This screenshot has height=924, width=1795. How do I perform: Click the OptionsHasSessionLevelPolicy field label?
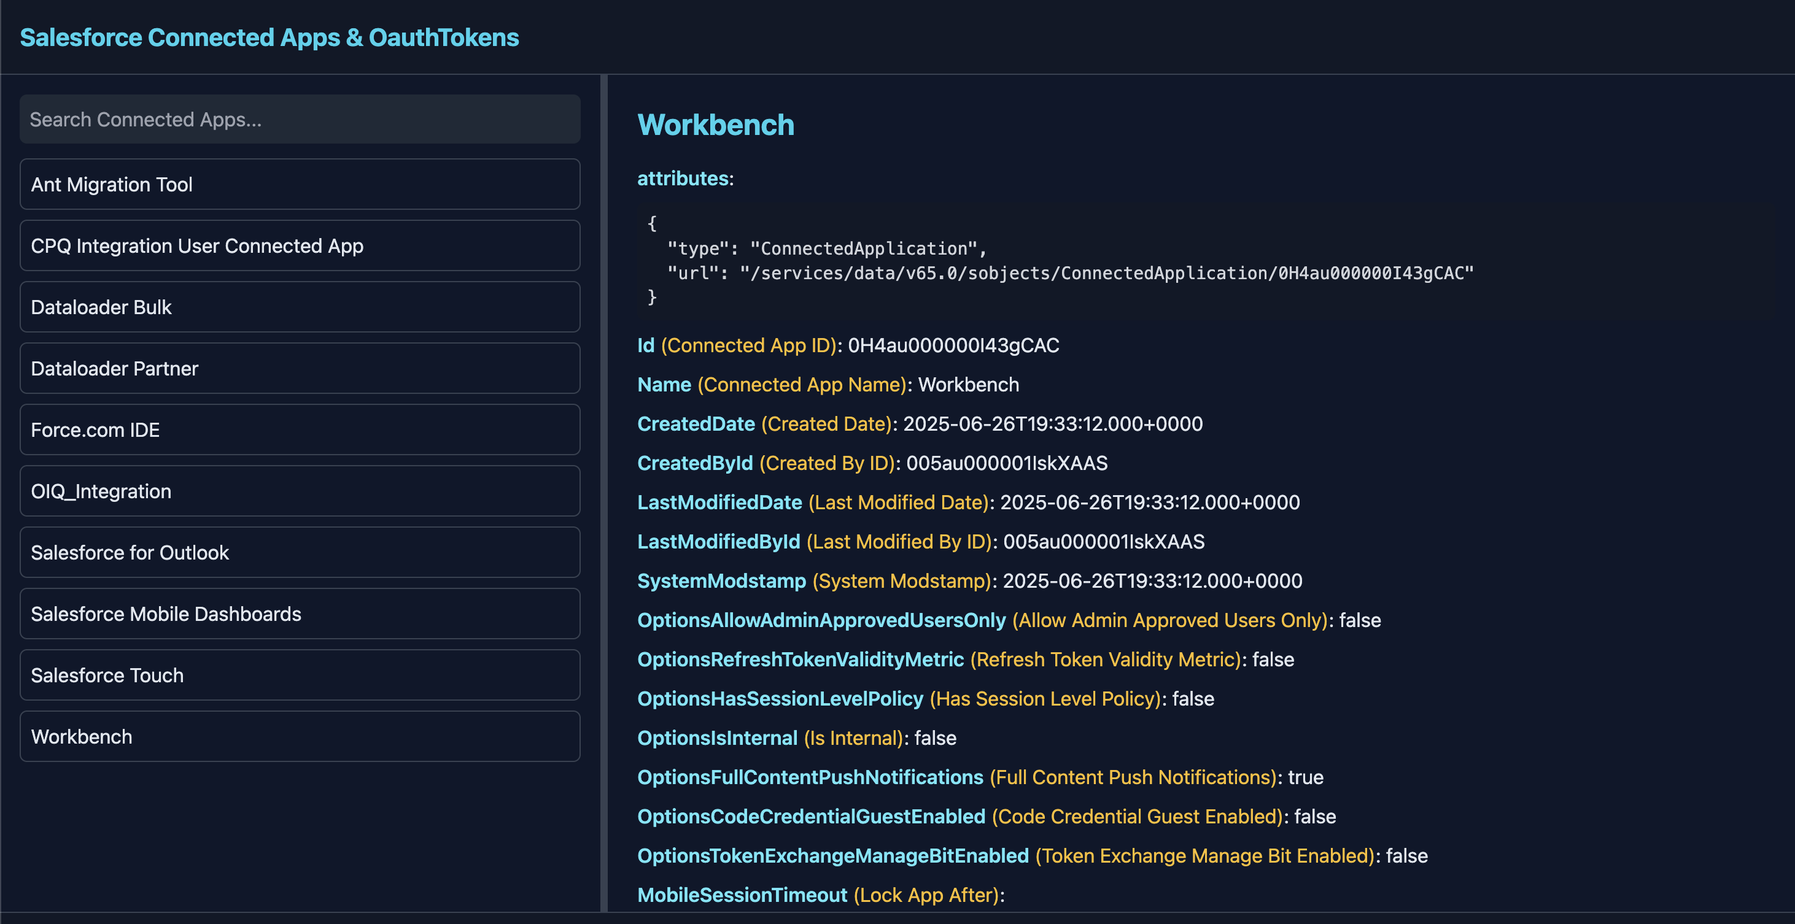click(x=780, y=698)
